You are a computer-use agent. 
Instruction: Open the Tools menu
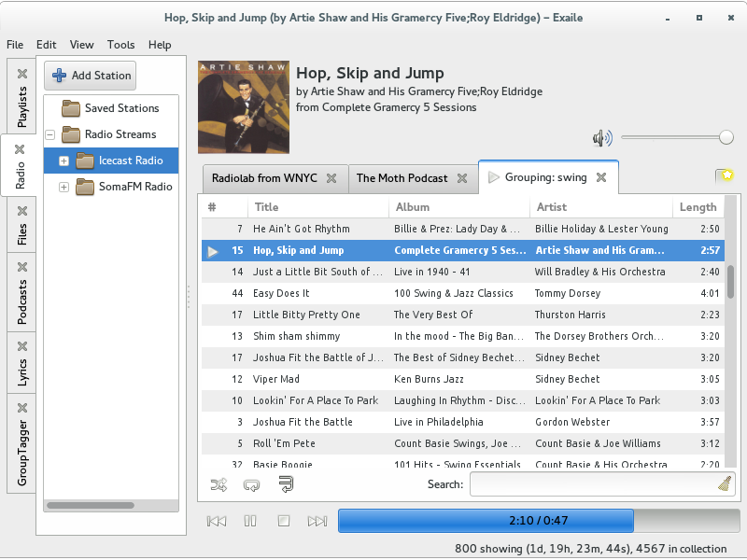tap(120, 44)
